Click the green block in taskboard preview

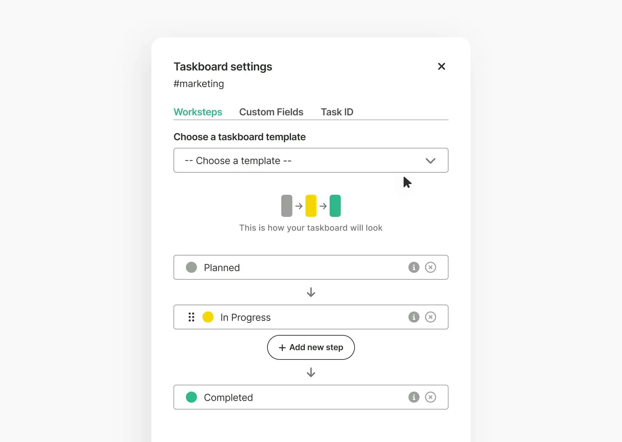pyautogui.click(x=335, y=206)
